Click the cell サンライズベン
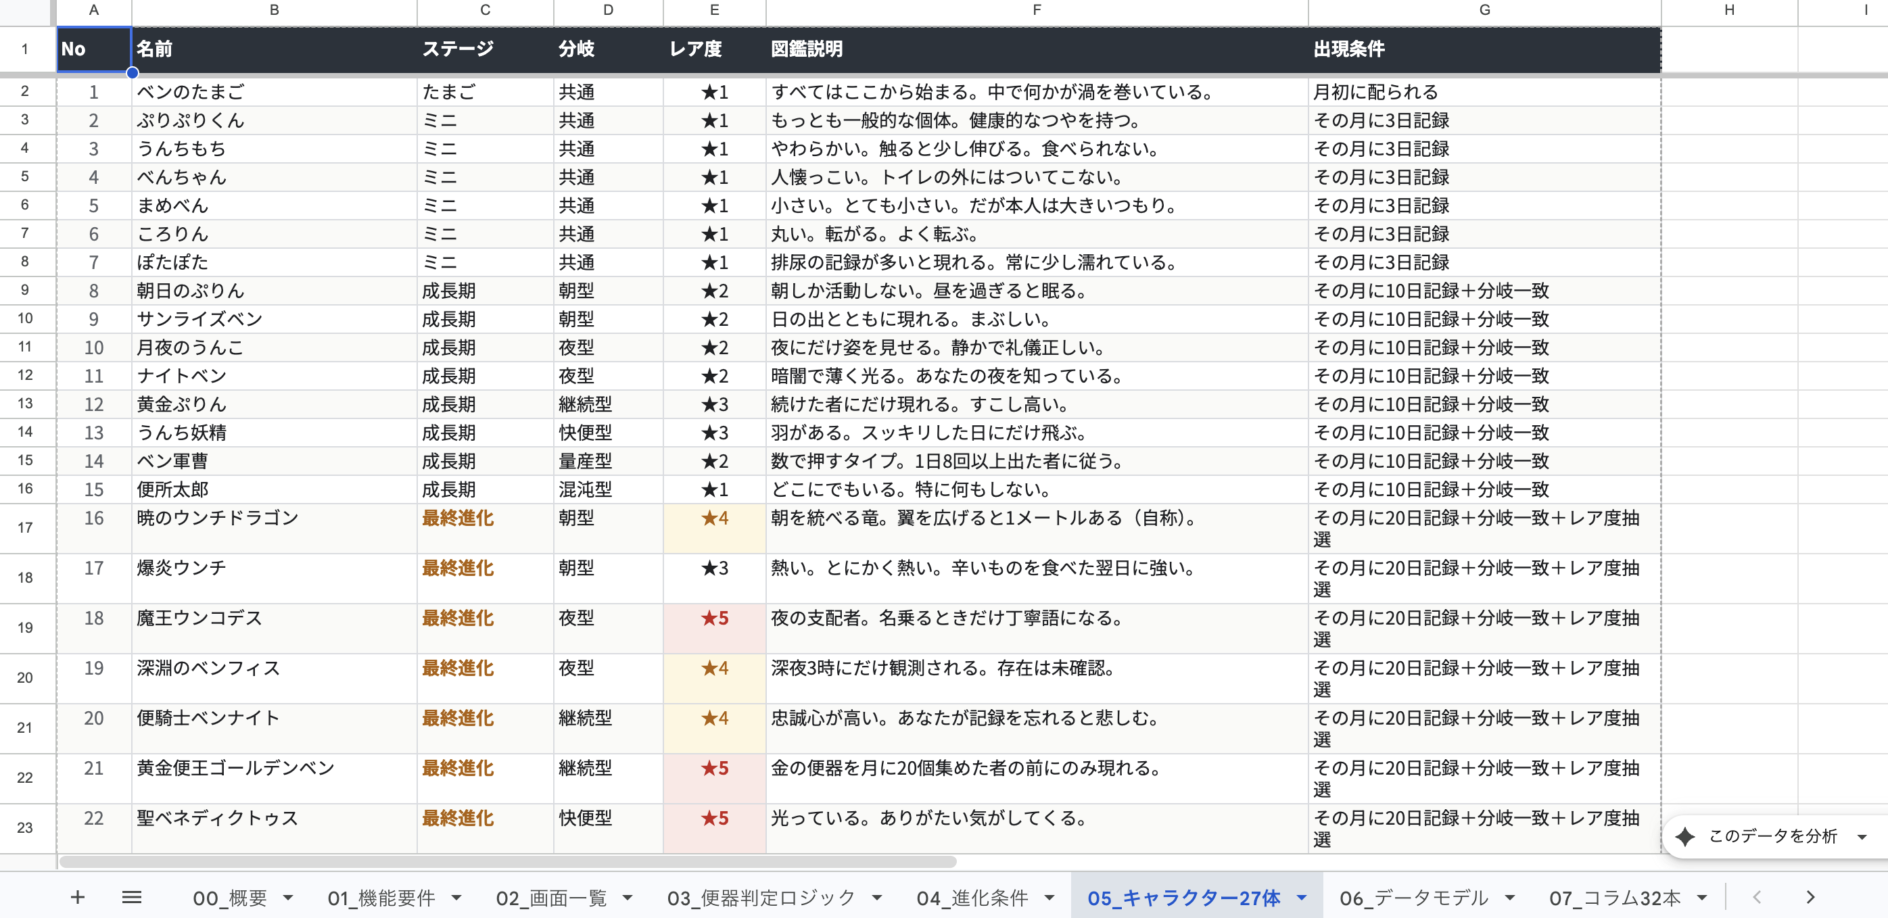This screenshot has width=1888, height=918. click(x=274, y=320)
